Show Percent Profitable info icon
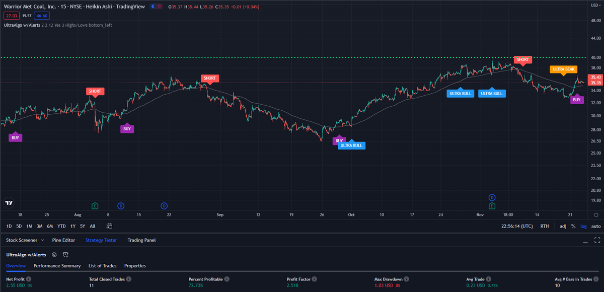Screen dimensions: 604x292 pos(228,279)
